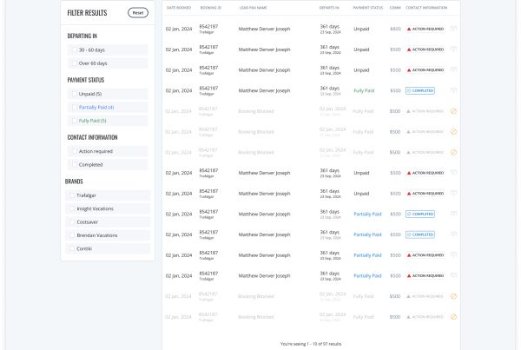Click the orange blocked icon in the last row

click(x=453, y=316)
